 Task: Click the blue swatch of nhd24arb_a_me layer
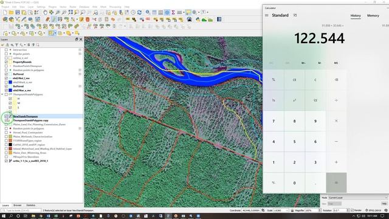pos(10,82)
